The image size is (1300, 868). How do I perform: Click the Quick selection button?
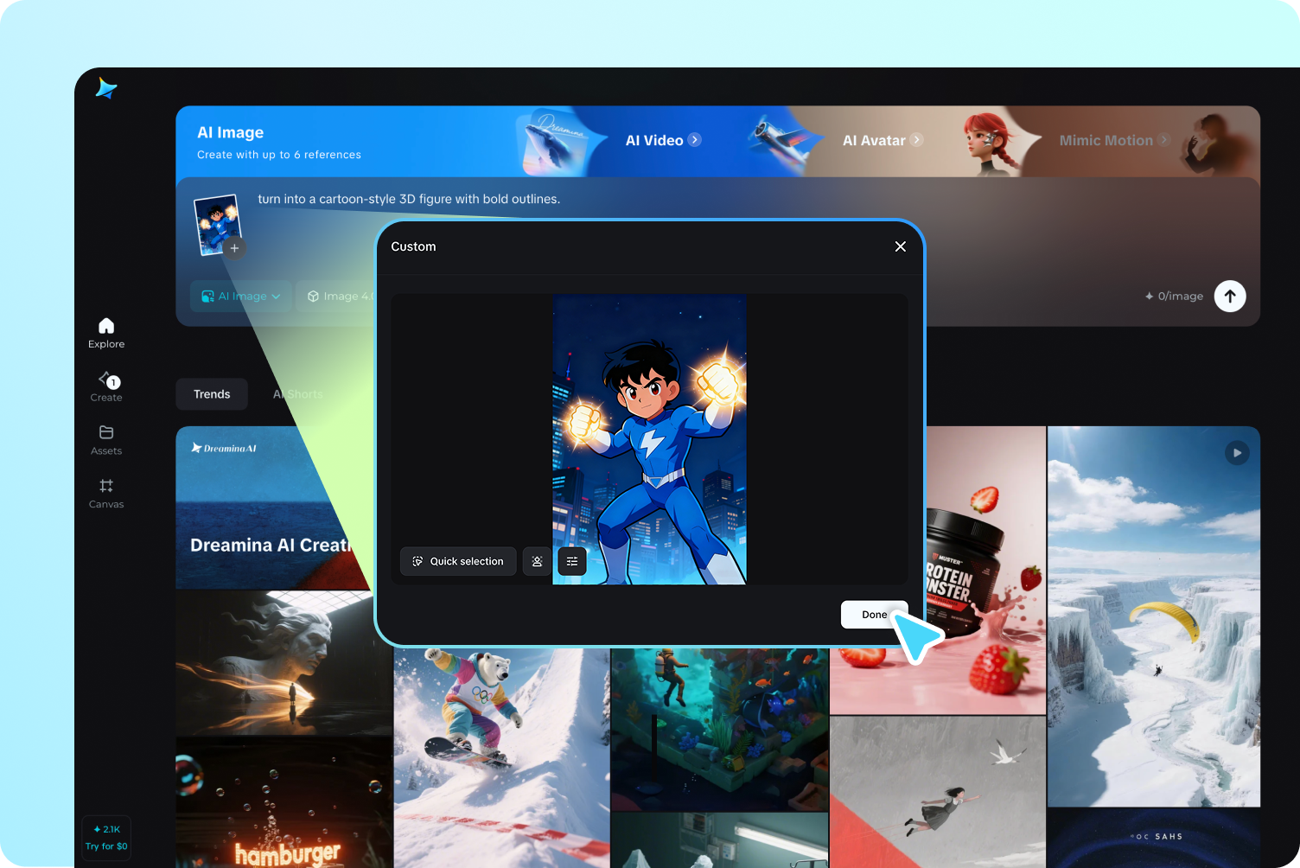tap(458, 561)
